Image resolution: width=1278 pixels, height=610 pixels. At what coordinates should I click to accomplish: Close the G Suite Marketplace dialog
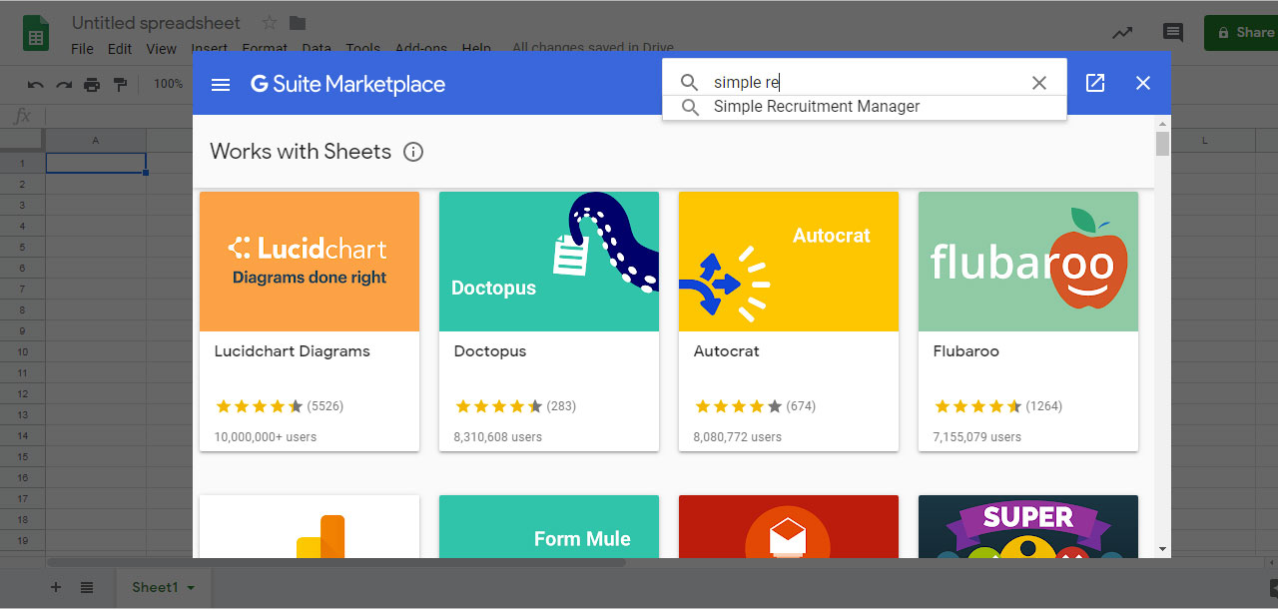1143,83
